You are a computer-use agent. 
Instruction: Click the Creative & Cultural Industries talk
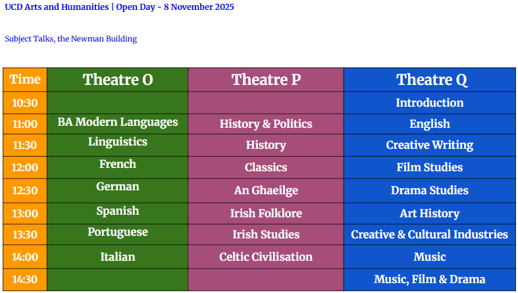click(x=429, y=234)
